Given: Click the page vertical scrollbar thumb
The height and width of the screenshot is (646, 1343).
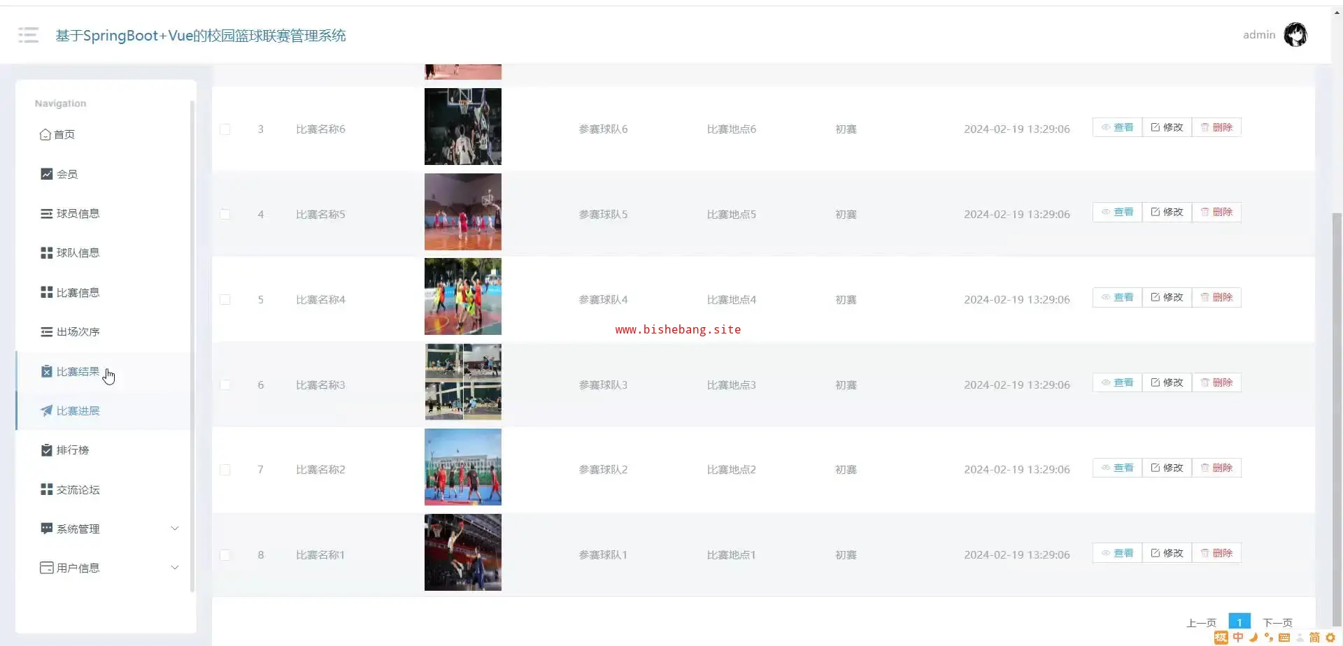Looking at the screenshot, I should pos(1337,419).
